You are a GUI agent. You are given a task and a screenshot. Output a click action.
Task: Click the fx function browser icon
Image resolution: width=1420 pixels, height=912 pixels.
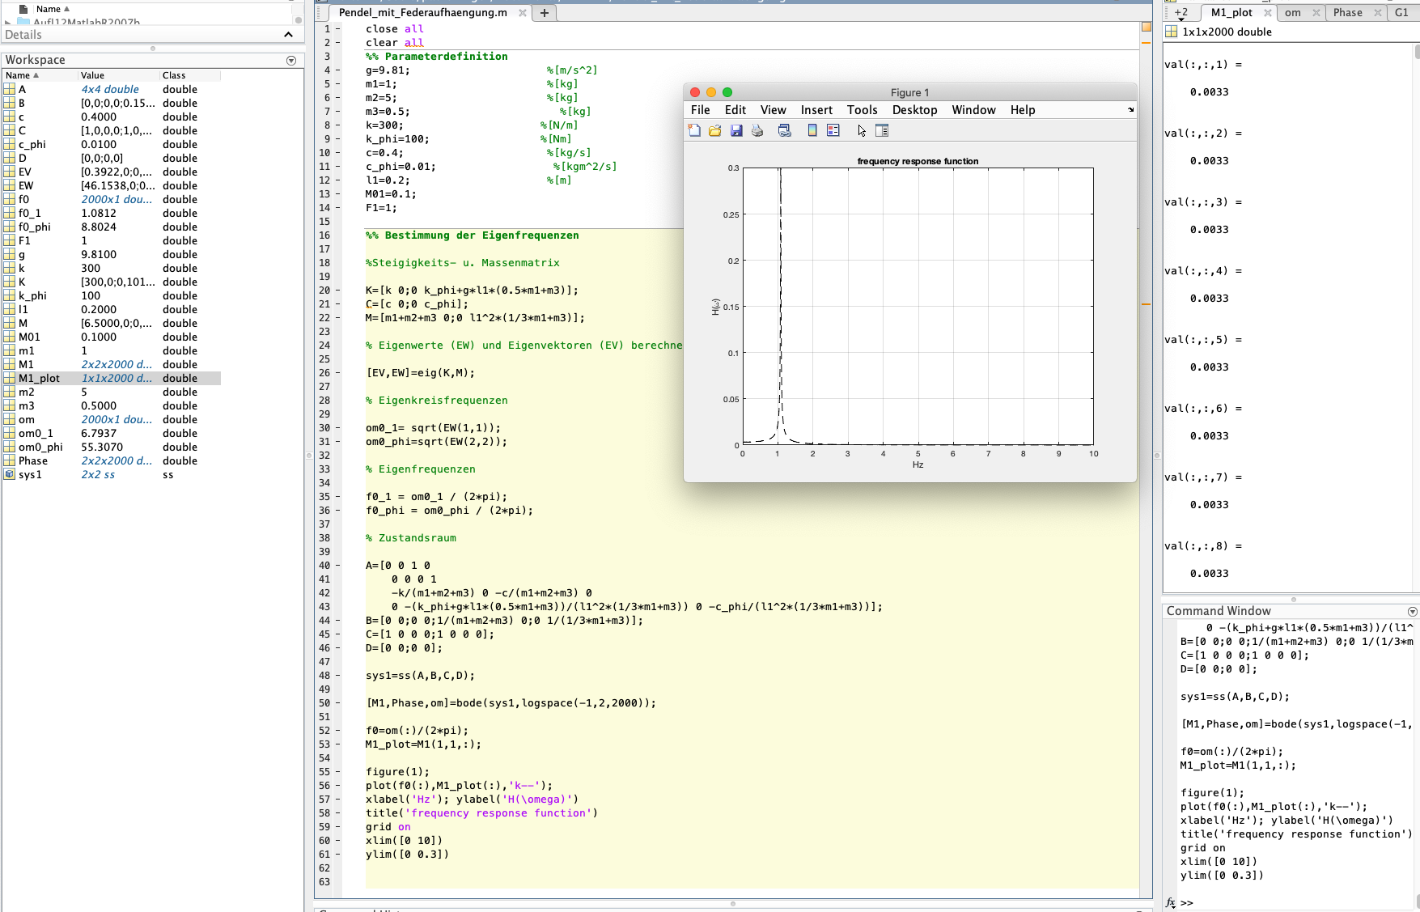pos(1170,902)
